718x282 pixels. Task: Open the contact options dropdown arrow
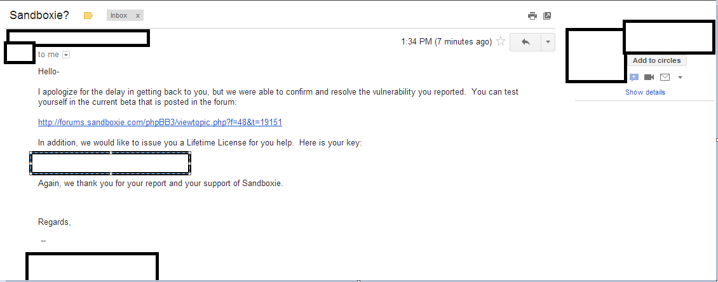point(680,77)
